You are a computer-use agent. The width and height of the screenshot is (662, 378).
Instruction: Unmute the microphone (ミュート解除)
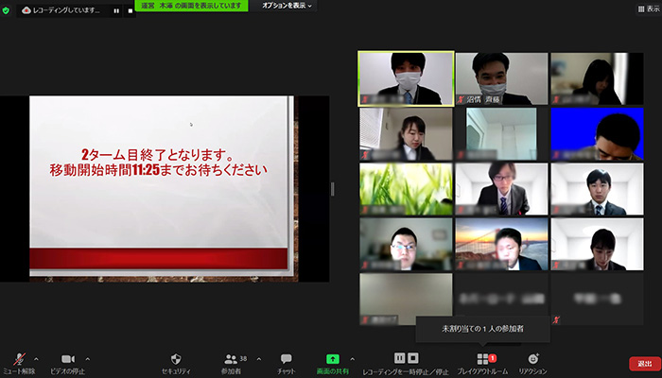click(18, 360)
